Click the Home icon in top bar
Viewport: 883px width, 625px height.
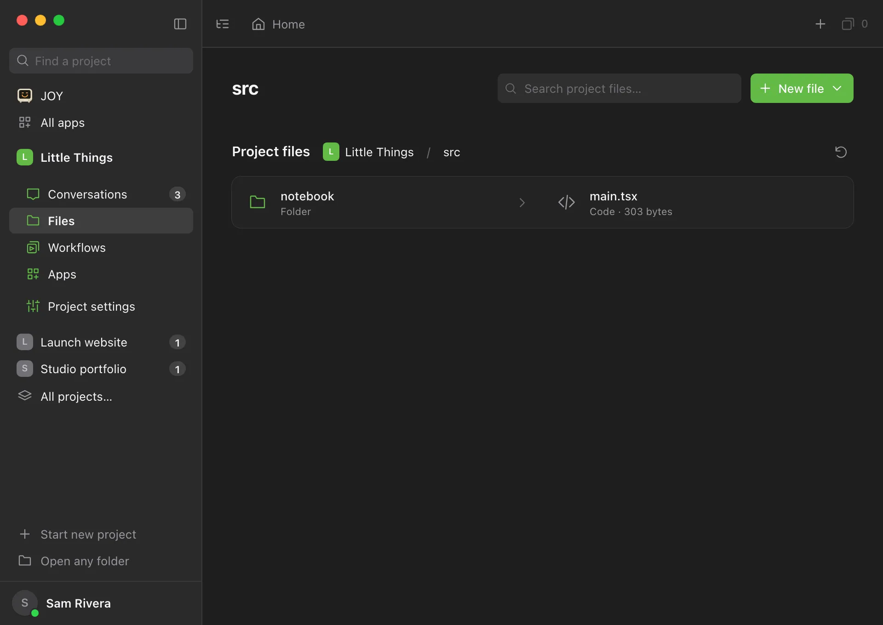tap(258, 24)
